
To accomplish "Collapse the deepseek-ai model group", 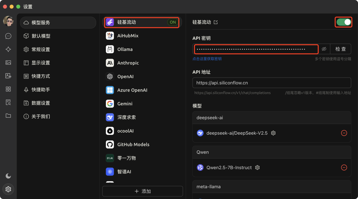I will (x=272, y=117).
